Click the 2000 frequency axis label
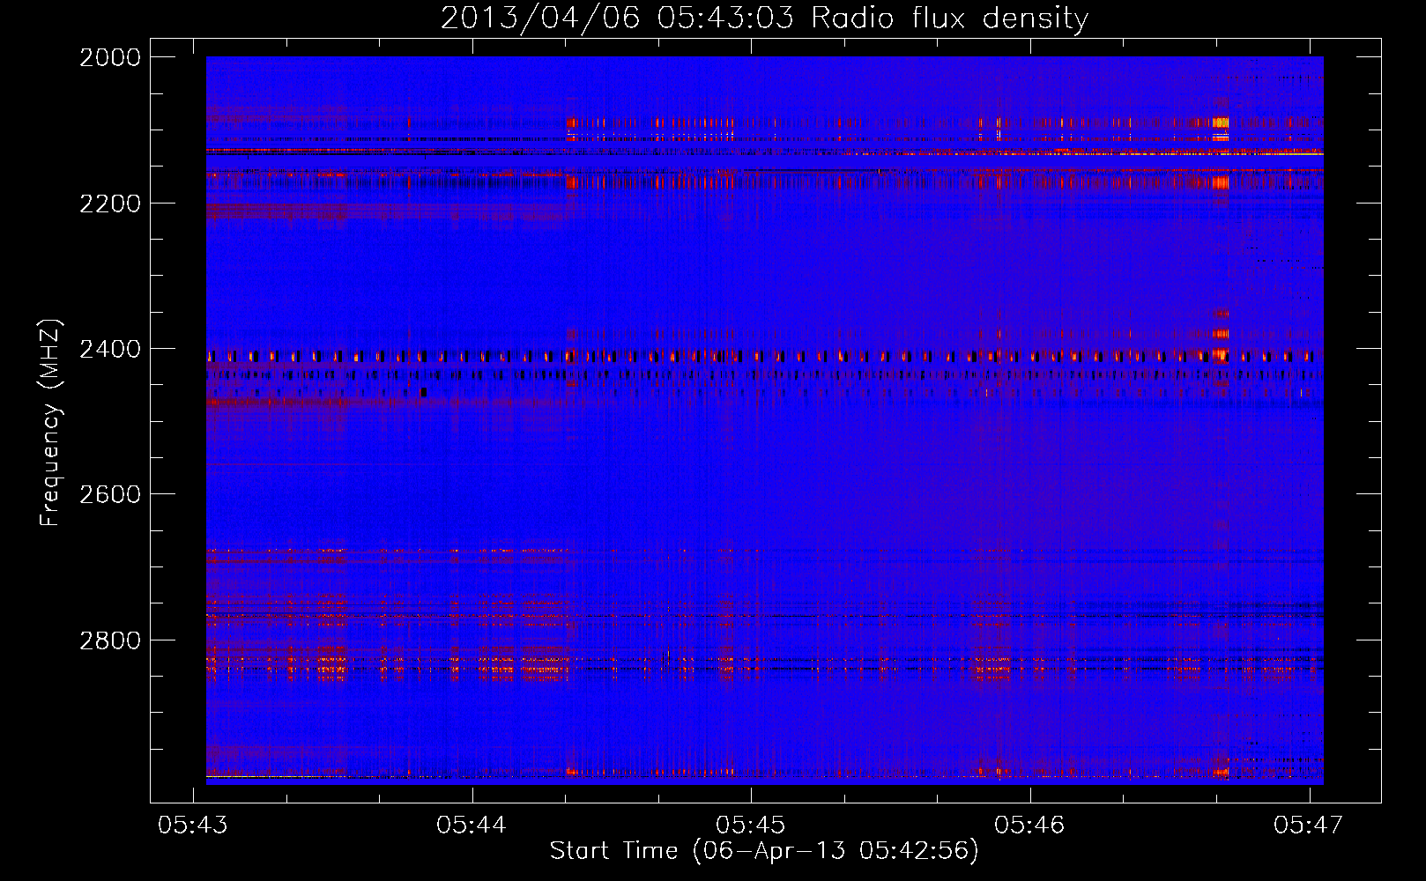Viewport: 1426px width, 881px height. point(110,57)
